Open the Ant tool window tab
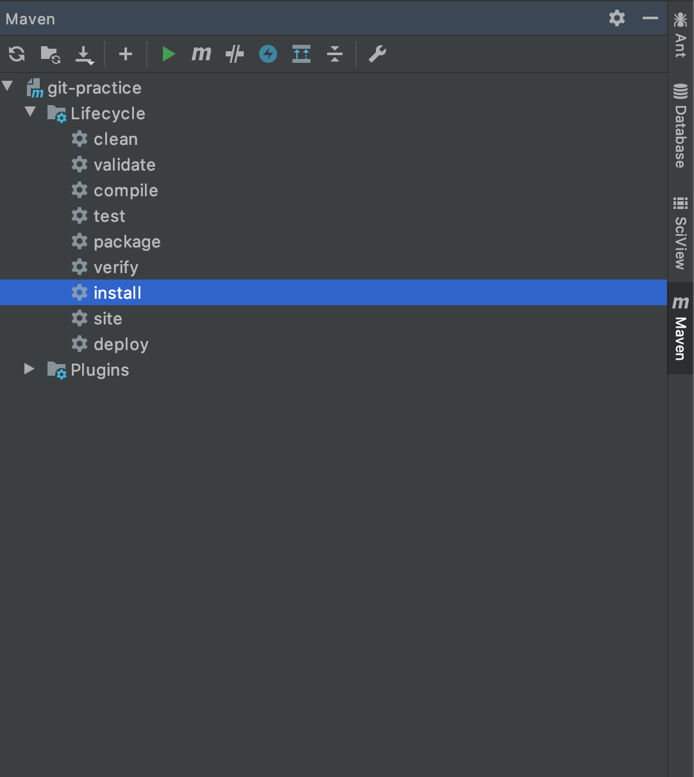Image resolution: width=694 pixels, height=777 pixels. click(x=681, y=35)
